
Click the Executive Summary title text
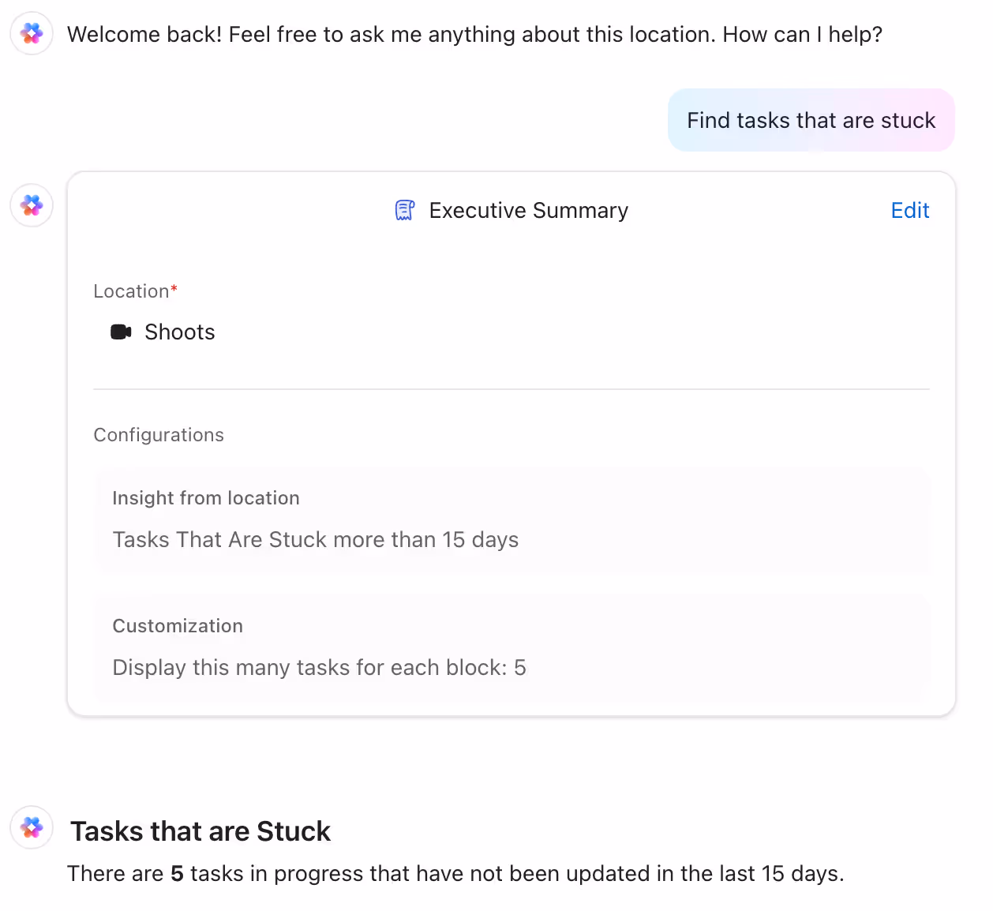click(528, 210)
